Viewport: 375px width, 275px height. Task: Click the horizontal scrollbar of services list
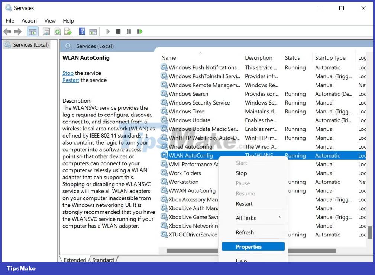[251, 251]
